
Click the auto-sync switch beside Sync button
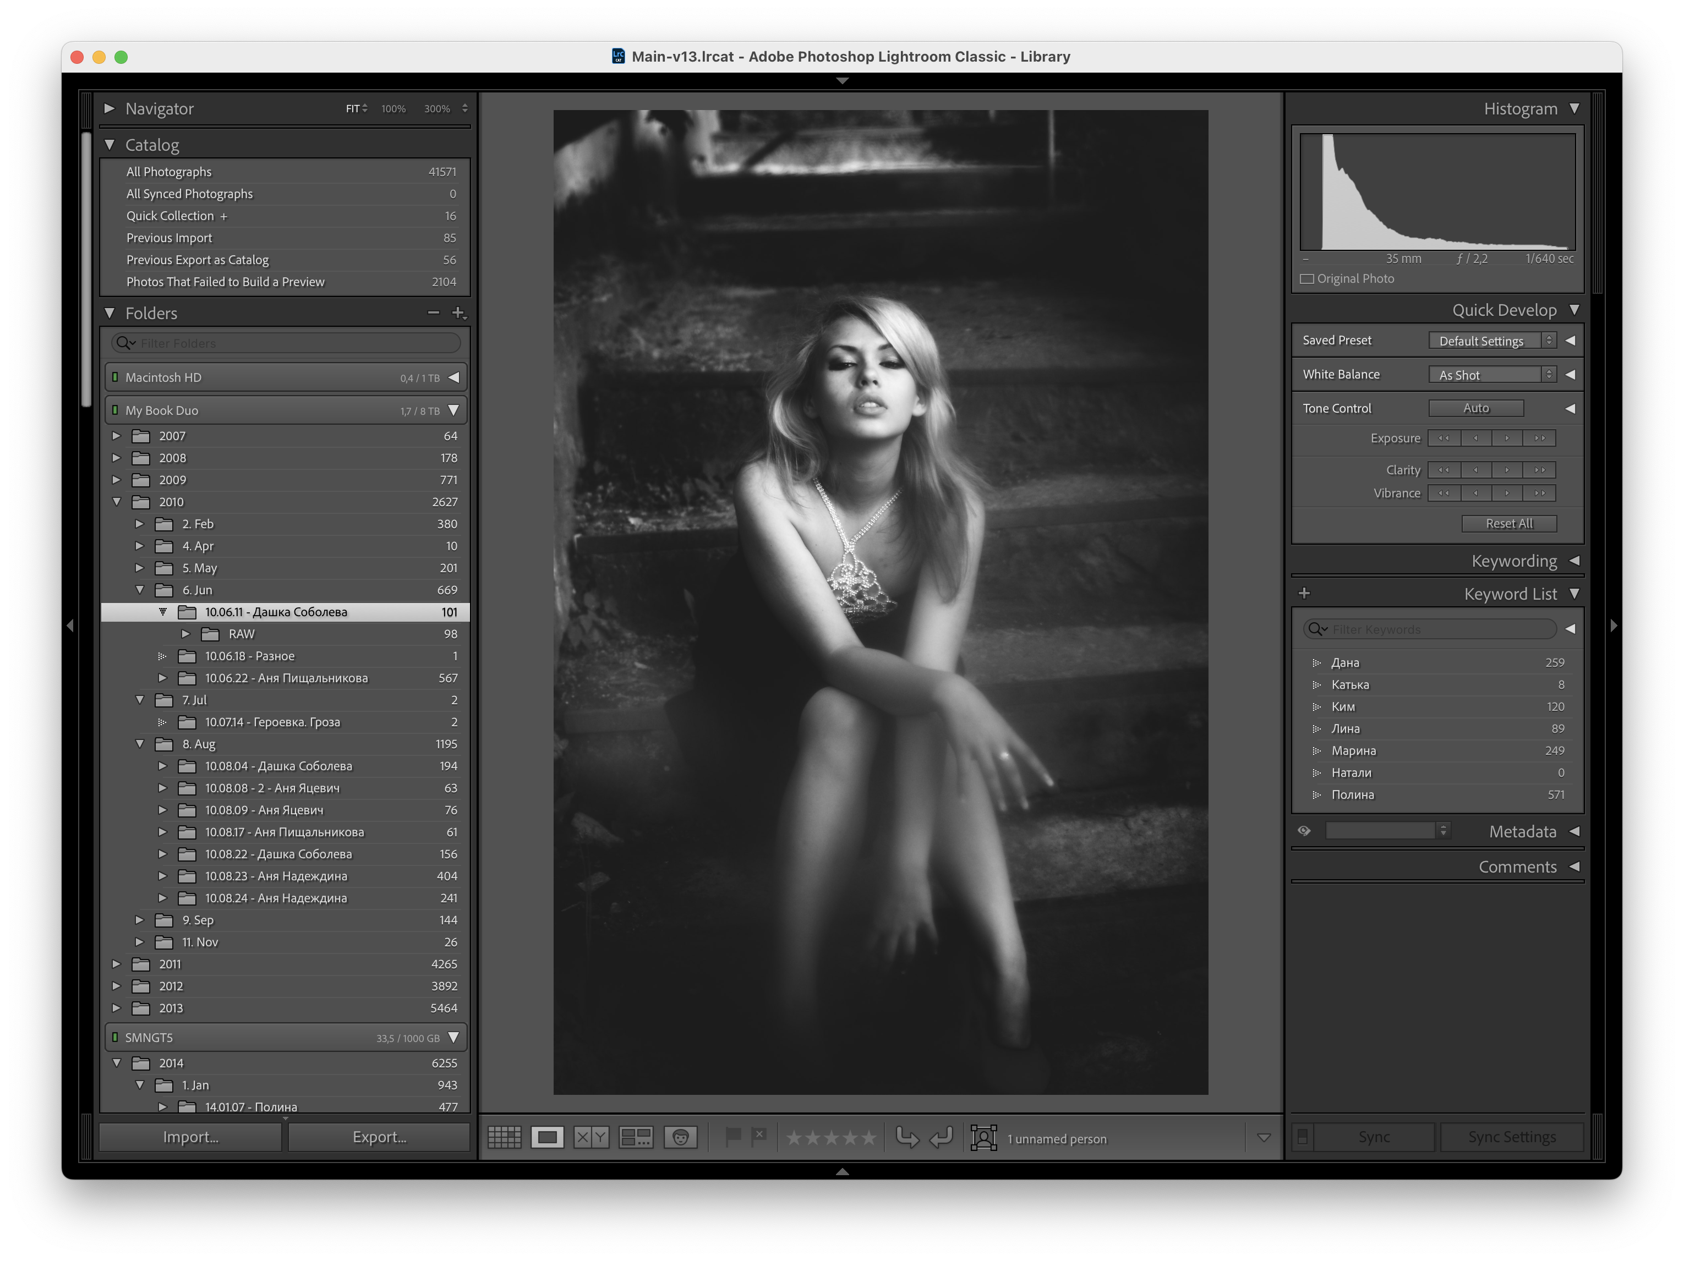[1303, 1137]
